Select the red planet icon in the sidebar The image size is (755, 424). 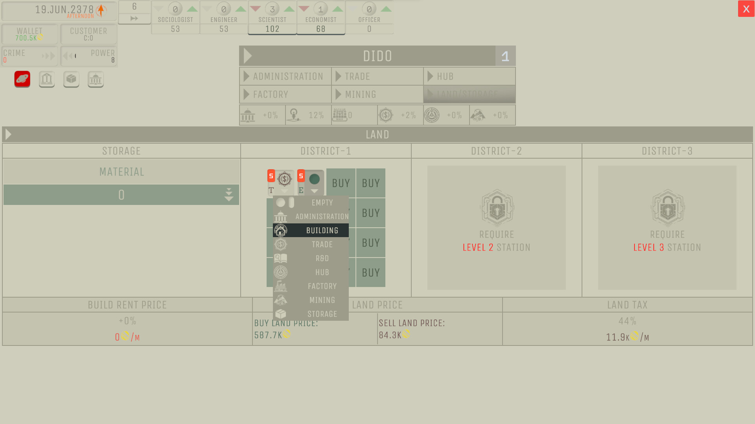(22, 79)
